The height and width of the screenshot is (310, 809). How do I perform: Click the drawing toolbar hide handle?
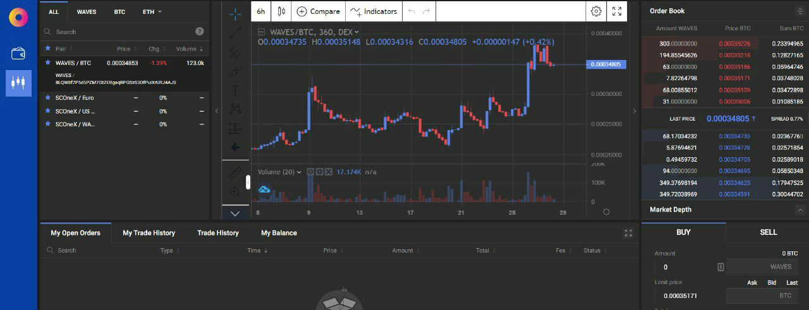(248, 182)
